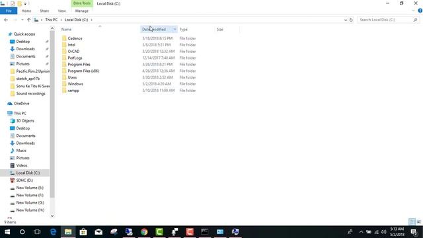Open the Share ribbon tab
The image size is (423, 238).
click(44, 11)
